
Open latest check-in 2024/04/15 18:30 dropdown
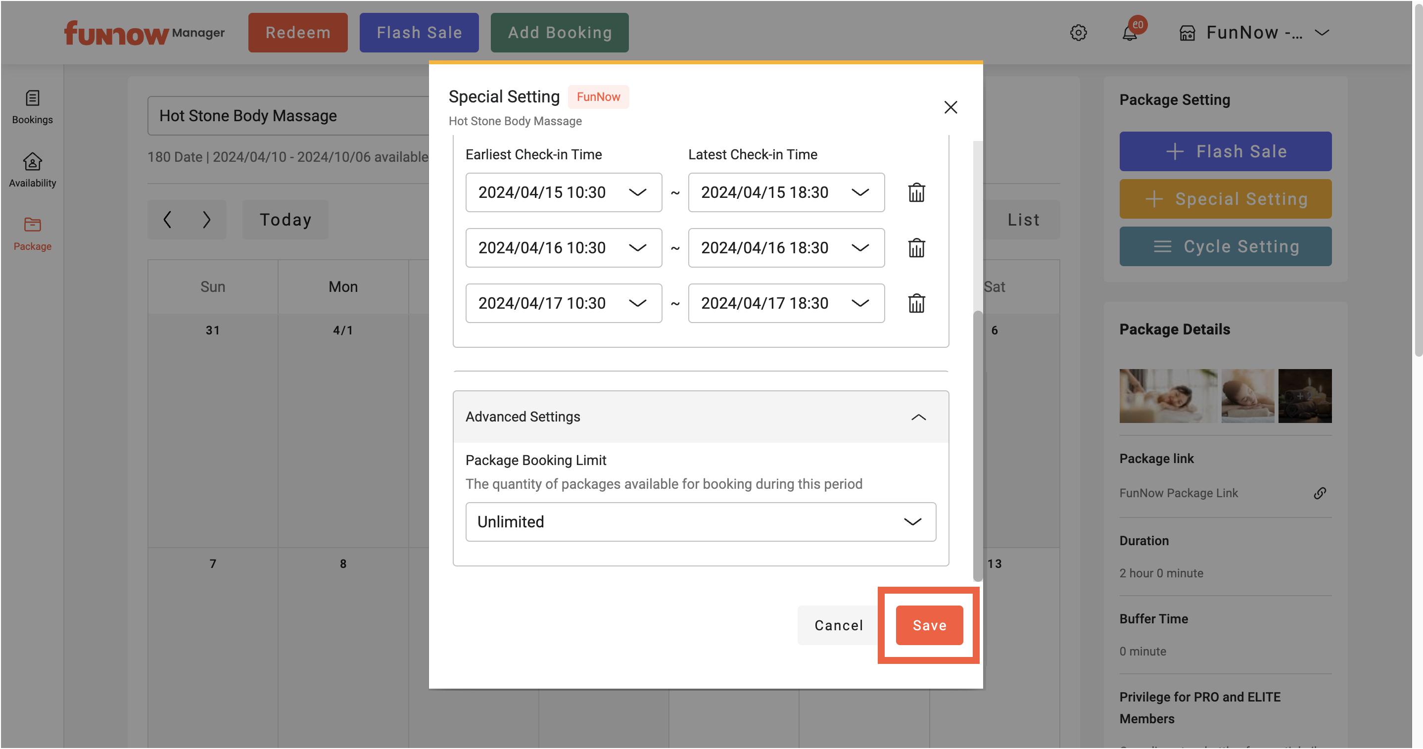(x=786, y=193)
